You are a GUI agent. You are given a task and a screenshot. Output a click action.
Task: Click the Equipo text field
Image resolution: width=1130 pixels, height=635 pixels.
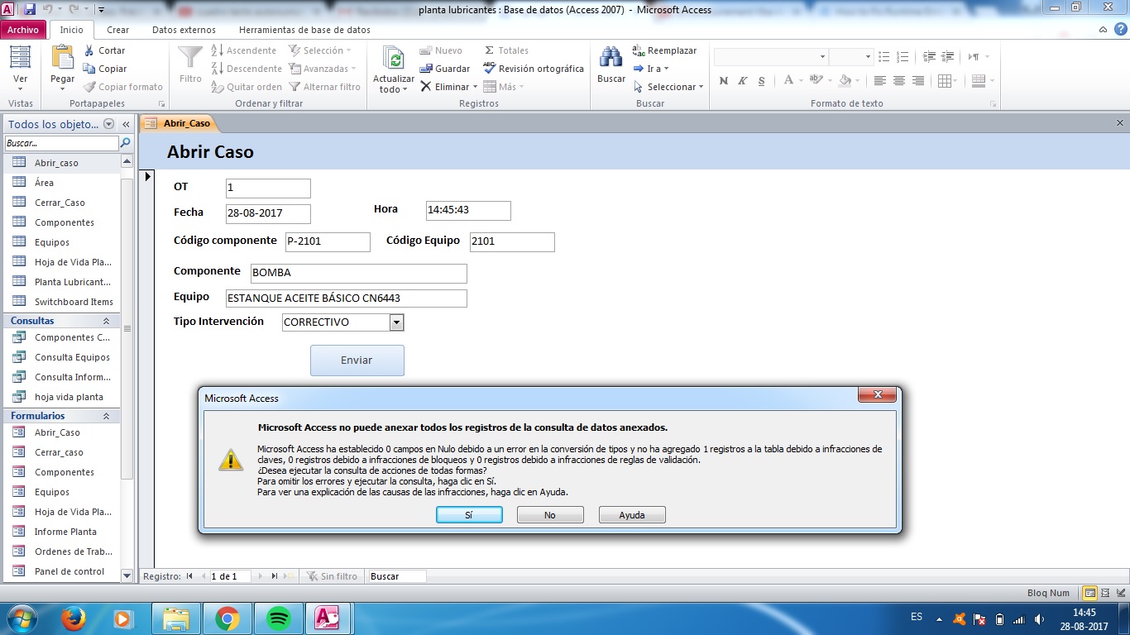coord(347,298)
